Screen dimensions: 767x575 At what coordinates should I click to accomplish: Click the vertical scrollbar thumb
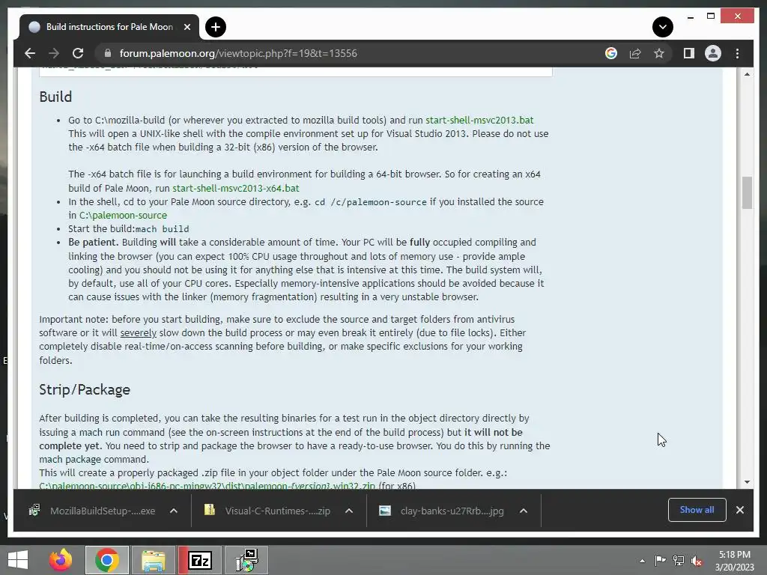click(x=747, y=192)
